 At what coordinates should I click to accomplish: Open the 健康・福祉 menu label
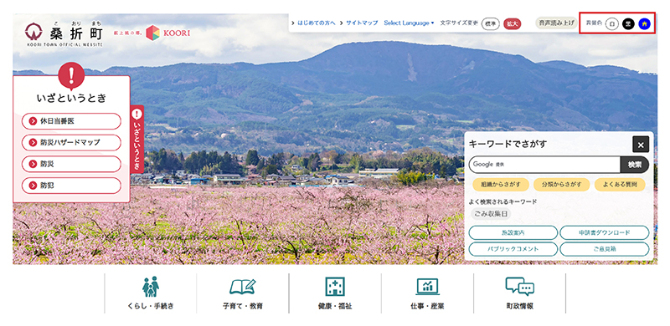[x=335, y=307]
